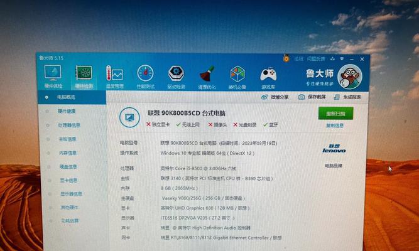The height and width of the screenshot is (251, 419).
Task: Click the Lenovo brand logo
Action: pos(334,149)
